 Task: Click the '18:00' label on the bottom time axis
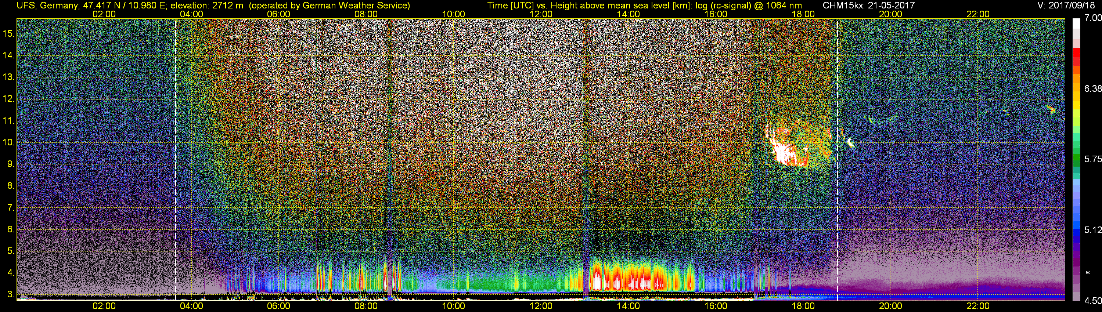point(803,306)
